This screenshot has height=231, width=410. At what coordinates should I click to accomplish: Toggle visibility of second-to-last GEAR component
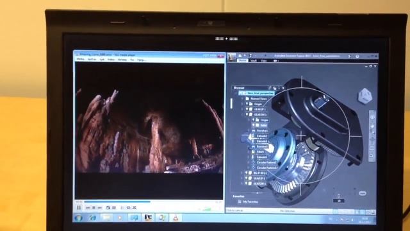click(x=246, y=178)
